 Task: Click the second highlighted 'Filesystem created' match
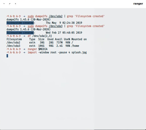20,33
